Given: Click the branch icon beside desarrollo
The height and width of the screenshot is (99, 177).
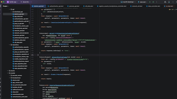Looking at the screenshot, I should point(21,2).
